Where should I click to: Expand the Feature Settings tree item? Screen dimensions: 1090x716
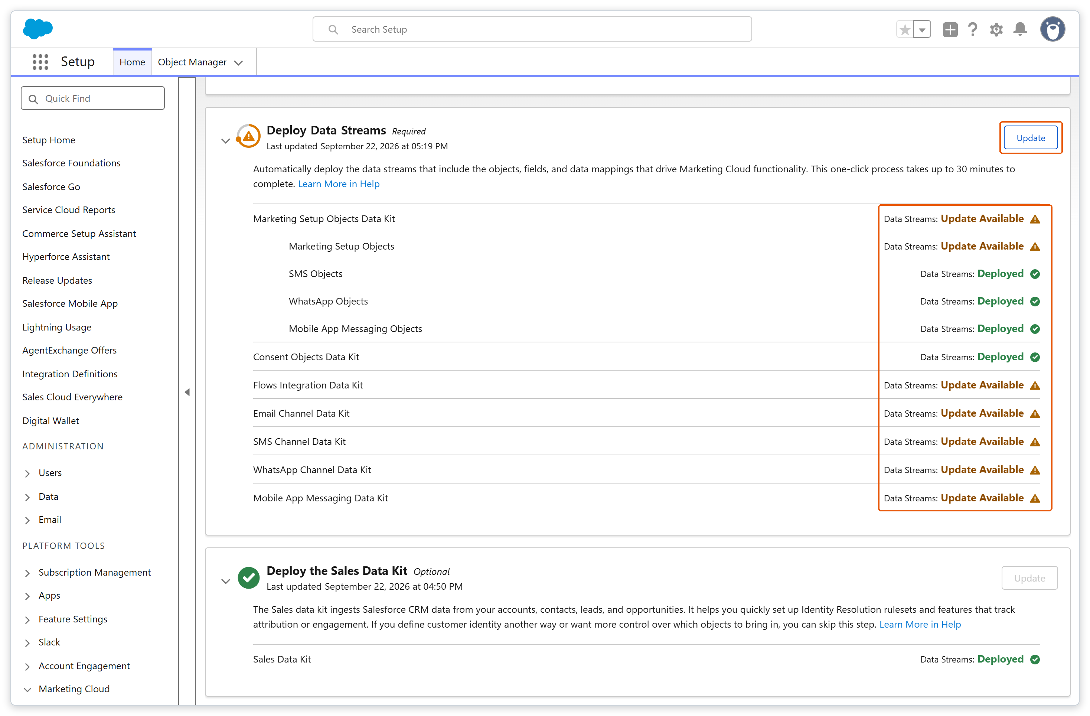click(x=27, y=620)
